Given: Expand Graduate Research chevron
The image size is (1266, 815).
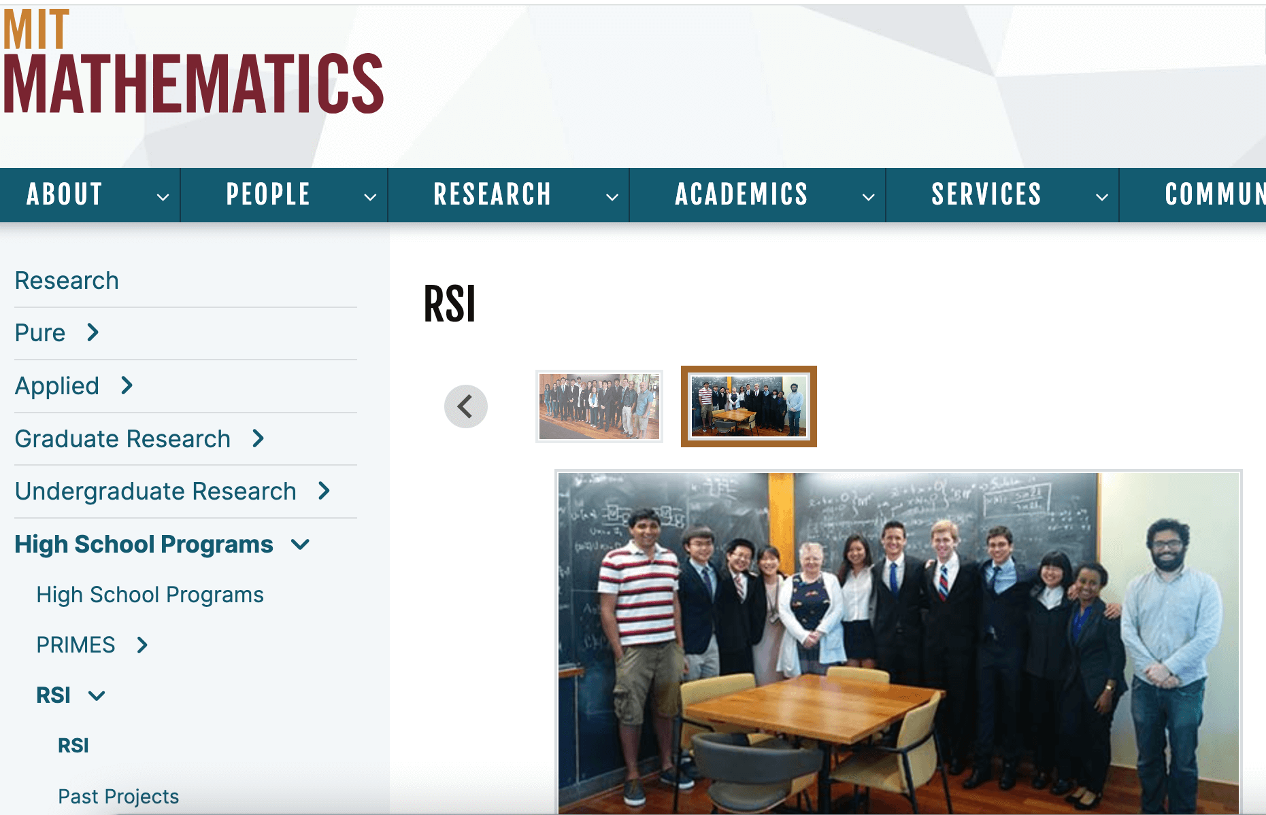Looking at the screenshot, I should click(x=258, y=438).
